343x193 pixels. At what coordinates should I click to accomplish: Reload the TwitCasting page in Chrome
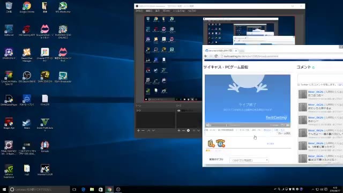click(x=216, y=56)
